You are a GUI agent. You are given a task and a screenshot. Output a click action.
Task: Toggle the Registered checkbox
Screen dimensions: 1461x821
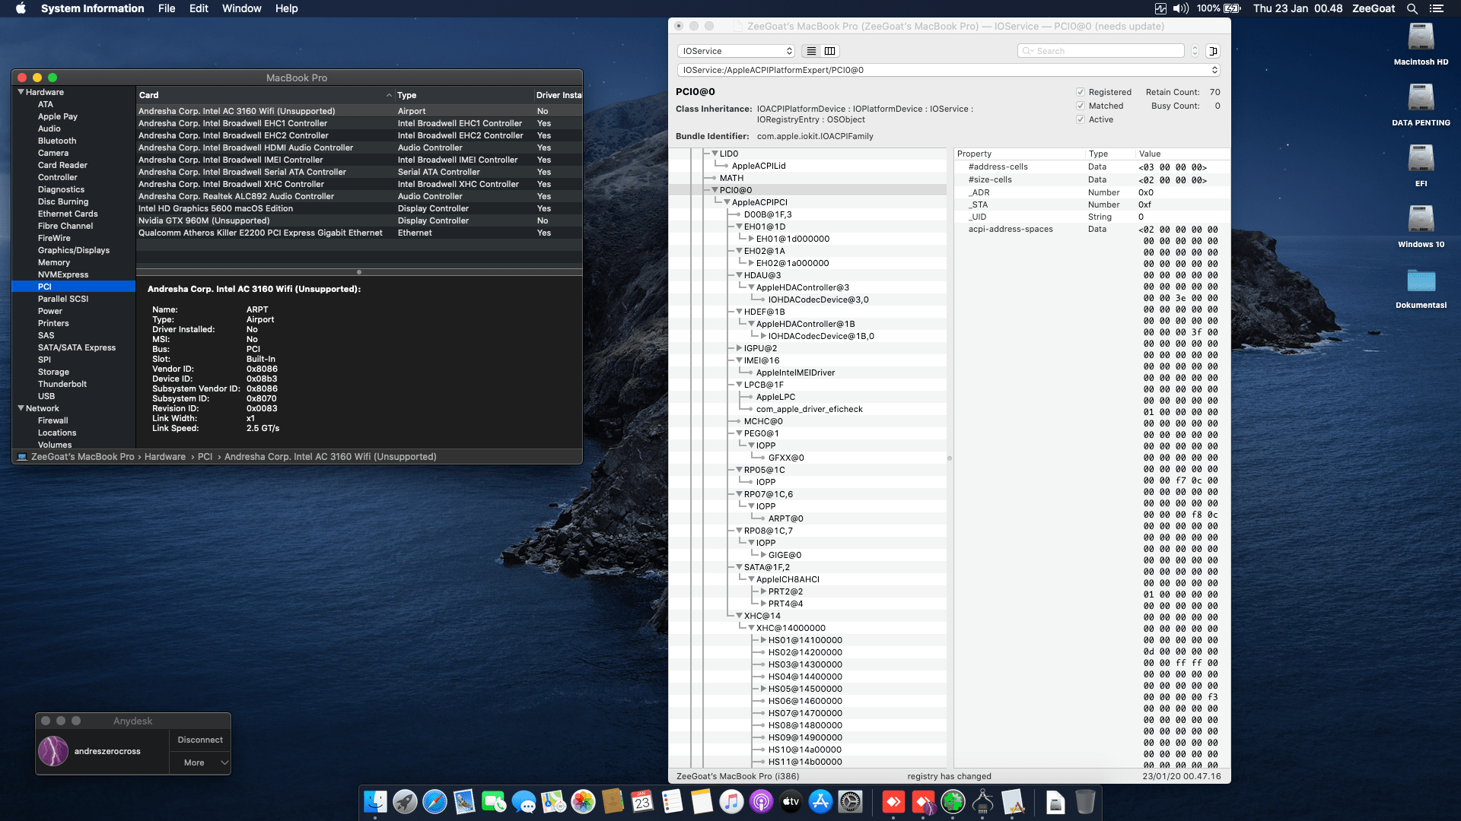tap(1080, 92)
